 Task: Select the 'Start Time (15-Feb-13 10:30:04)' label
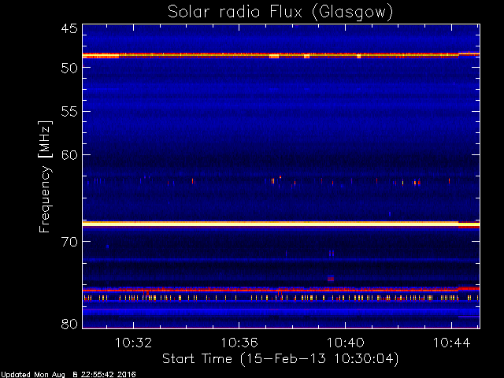click(280, 359)
